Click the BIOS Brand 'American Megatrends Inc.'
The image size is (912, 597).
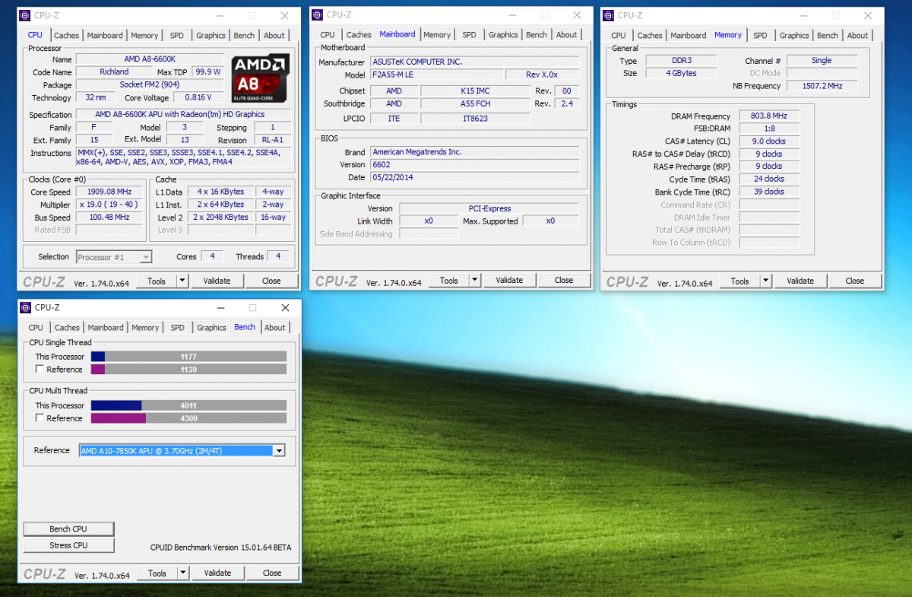[x=475, y=152]
